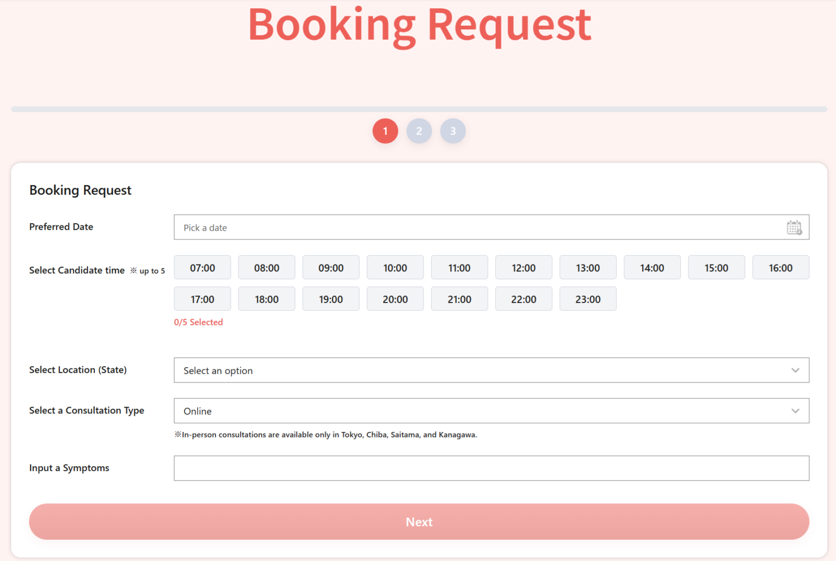
Task: Expand the location dropdown chevron arrow
Action: click(795, 370)
